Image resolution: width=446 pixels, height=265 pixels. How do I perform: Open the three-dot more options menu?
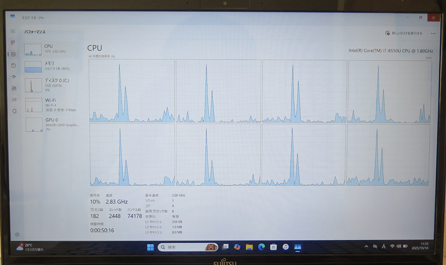pos(433,33)
